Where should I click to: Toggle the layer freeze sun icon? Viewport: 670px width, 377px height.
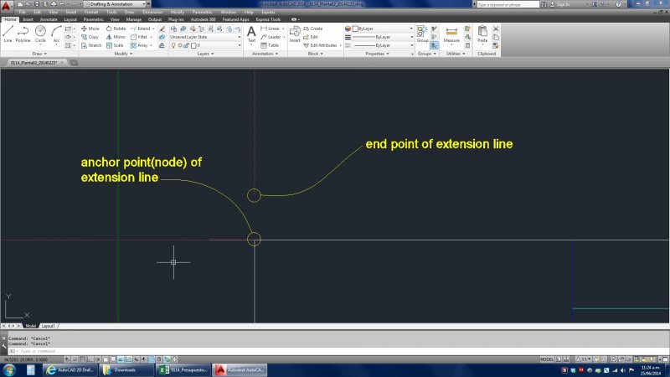click(180, 45)
